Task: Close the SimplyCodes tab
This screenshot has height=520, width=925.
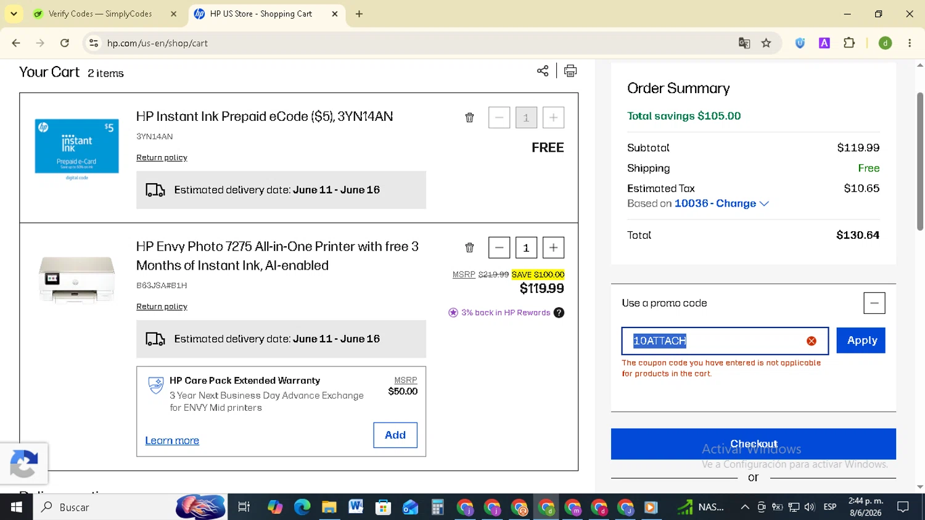Action: pyautogui.click(x=173, y=14)
